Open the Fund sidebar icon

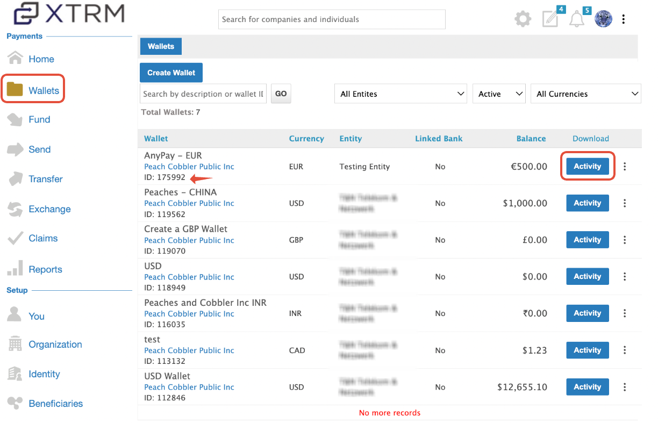[15, 119]
